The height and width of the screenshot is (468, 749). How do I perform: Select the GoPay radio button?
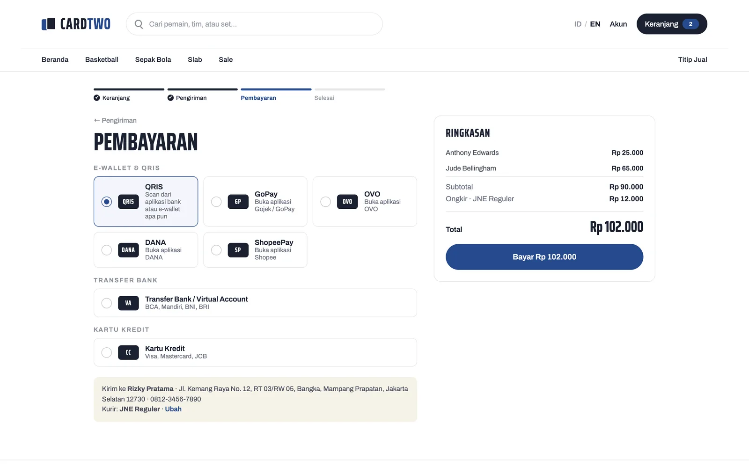tap(216, 202)
